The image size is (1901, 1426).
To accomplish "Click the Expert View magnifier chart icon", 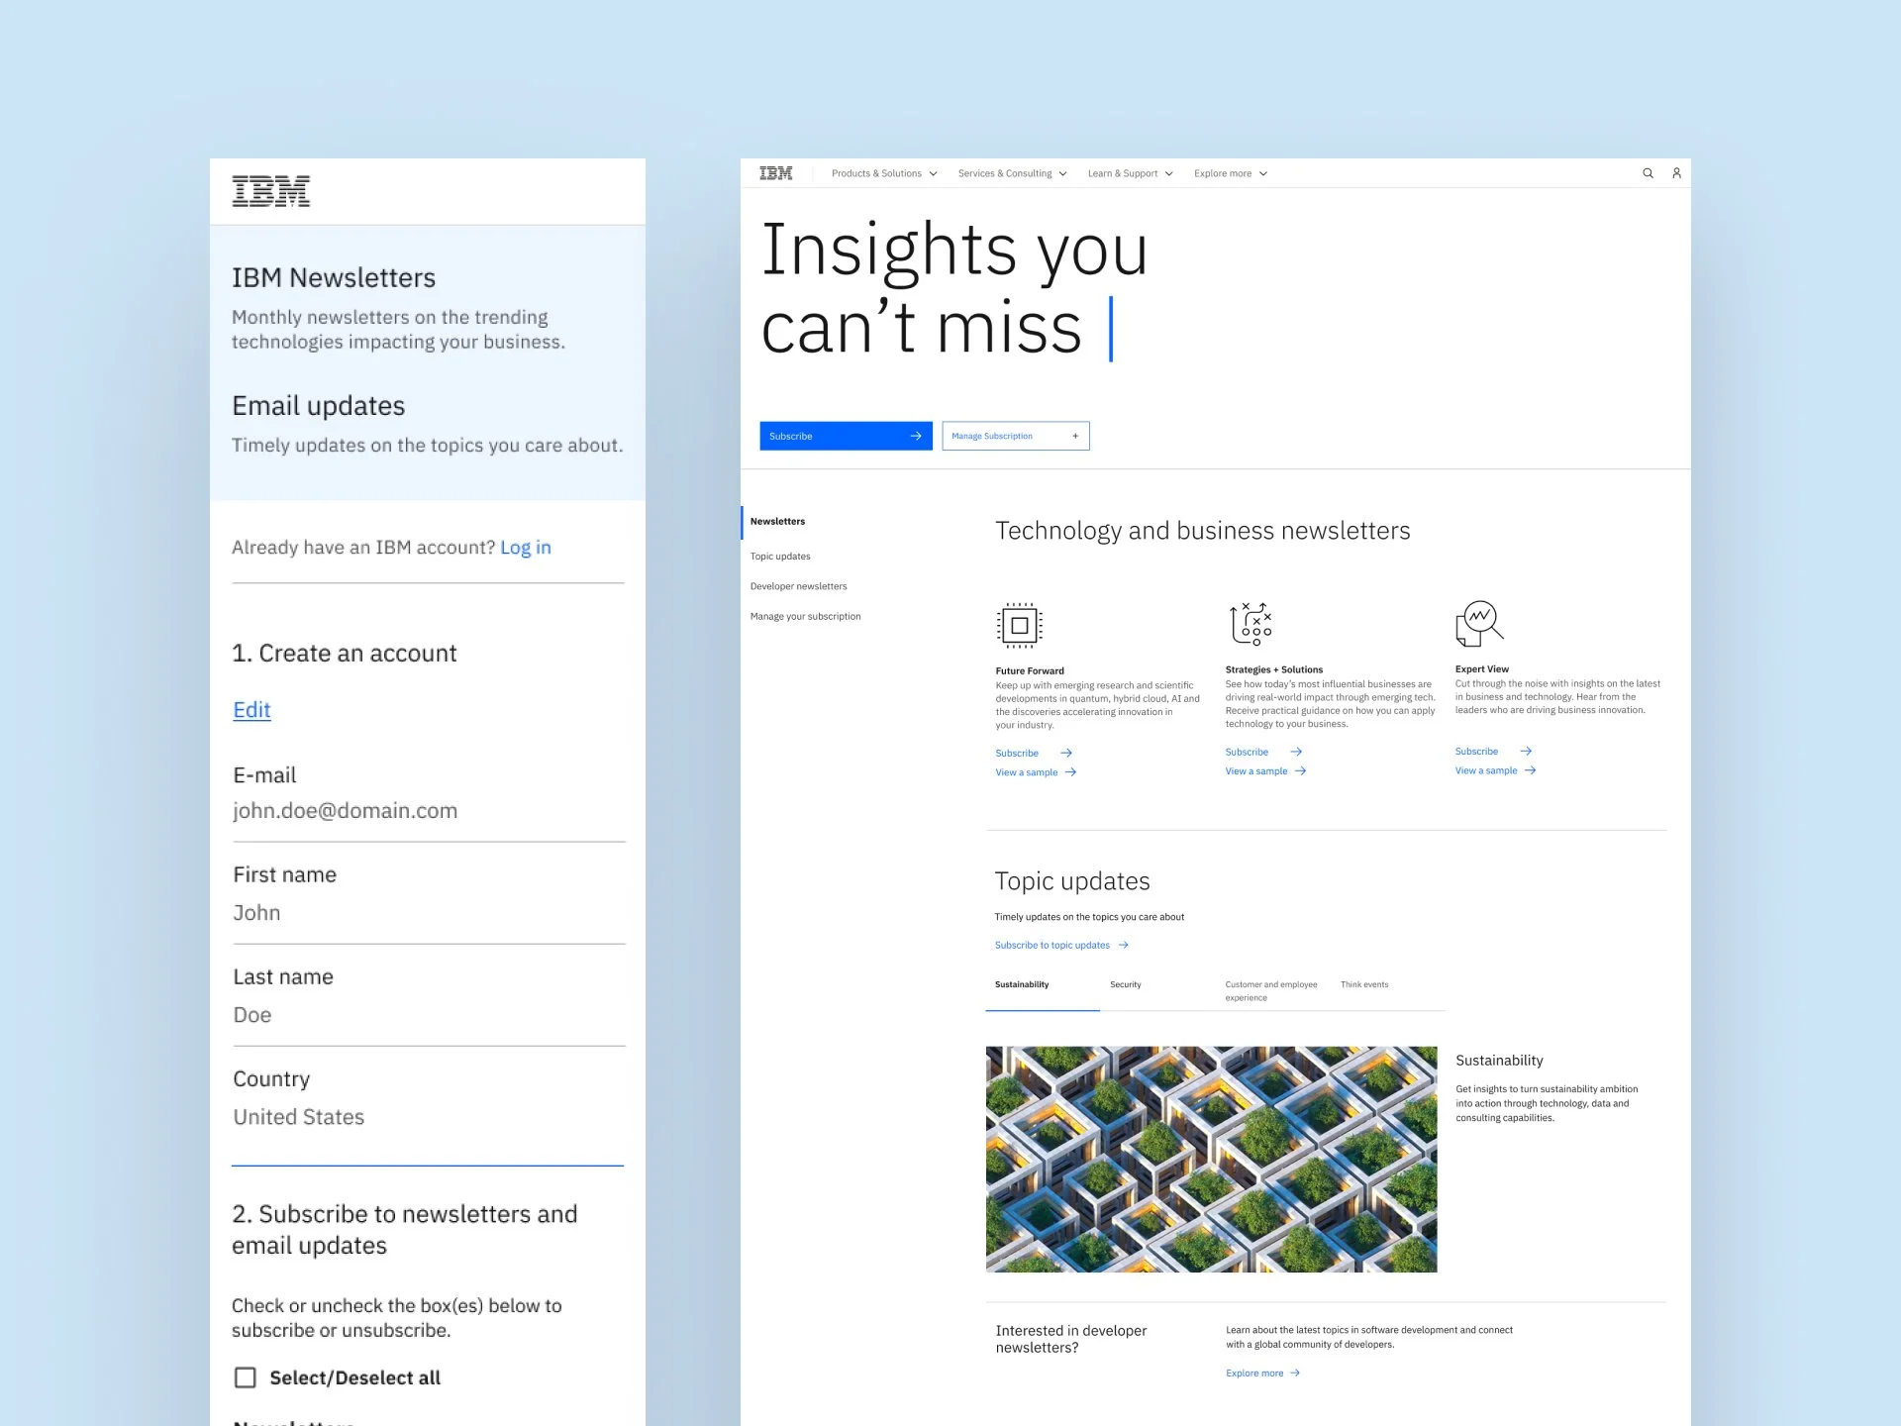I will click(1479, 623).
